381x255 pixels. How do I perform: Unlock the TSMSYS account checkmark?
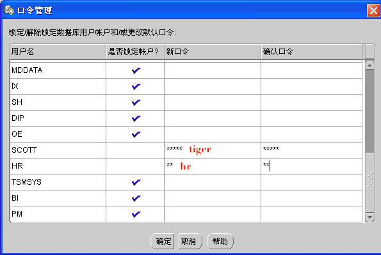136,182
